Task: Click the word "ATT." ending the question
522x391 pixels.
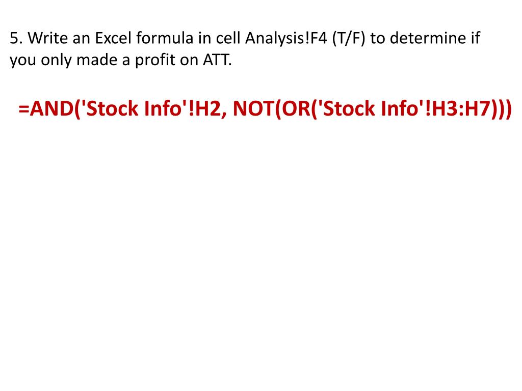Action: click(217, 60)
